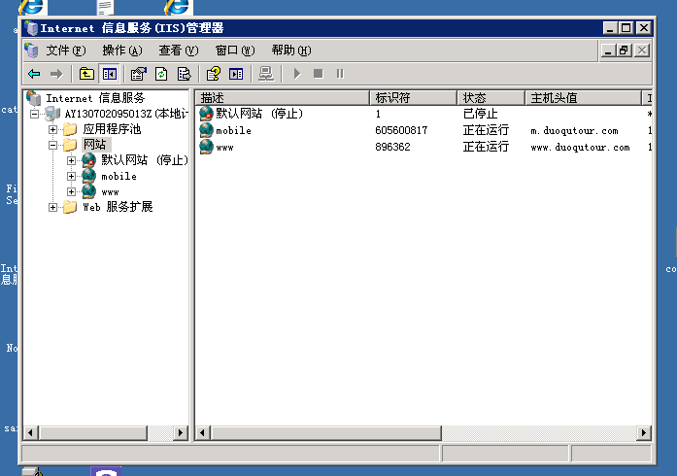Select 默认网站 (停止) in the list pane

[x=258, y=114]
